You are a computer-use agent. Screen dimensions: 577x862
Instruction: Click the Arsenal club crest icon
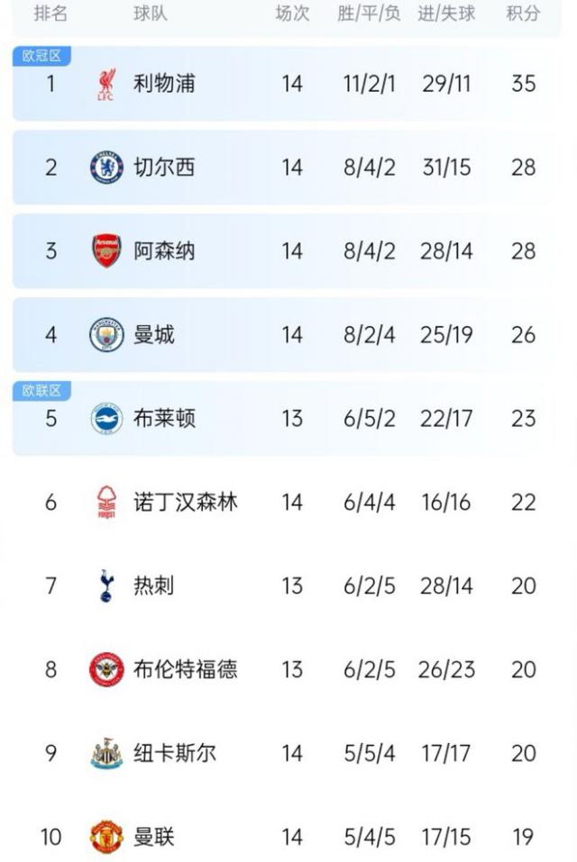(x=106, y=251)
